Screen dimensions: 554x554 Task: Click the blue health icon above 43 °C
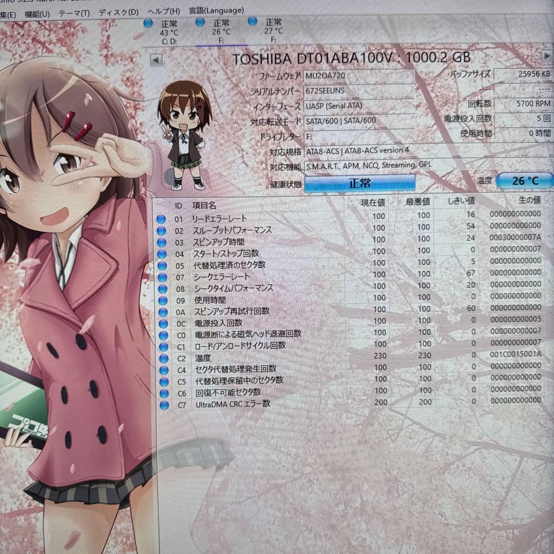click(148, 24)
